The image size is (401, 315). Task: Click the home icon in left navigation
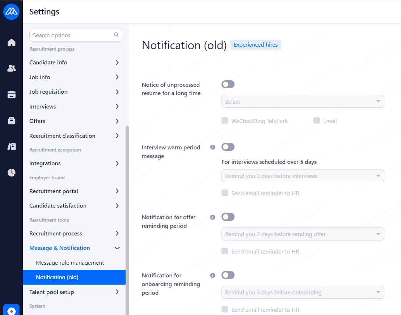(12, 43)
